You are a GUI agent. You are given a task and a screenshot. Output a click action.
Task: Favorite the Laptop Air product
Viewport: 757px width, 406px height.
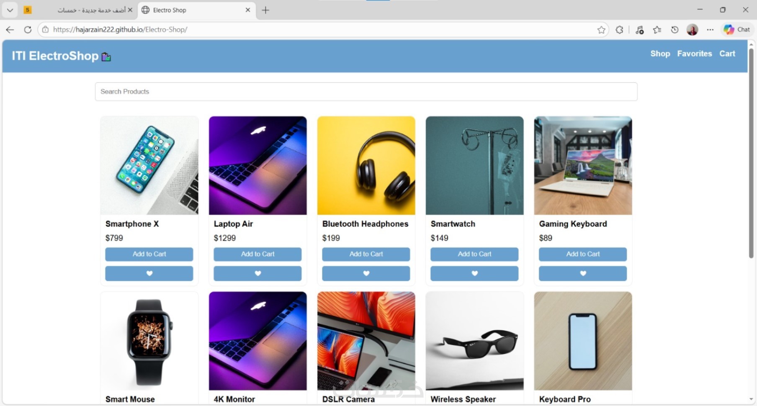point(257,273)
